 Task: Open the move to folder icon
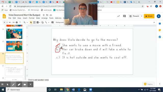coord(47,15)
